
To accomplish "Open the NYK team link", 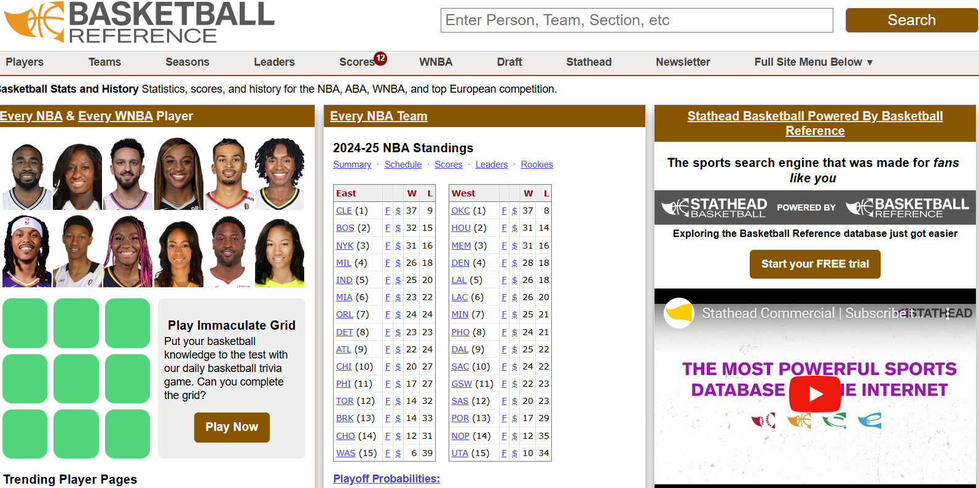I will [345, 246].
